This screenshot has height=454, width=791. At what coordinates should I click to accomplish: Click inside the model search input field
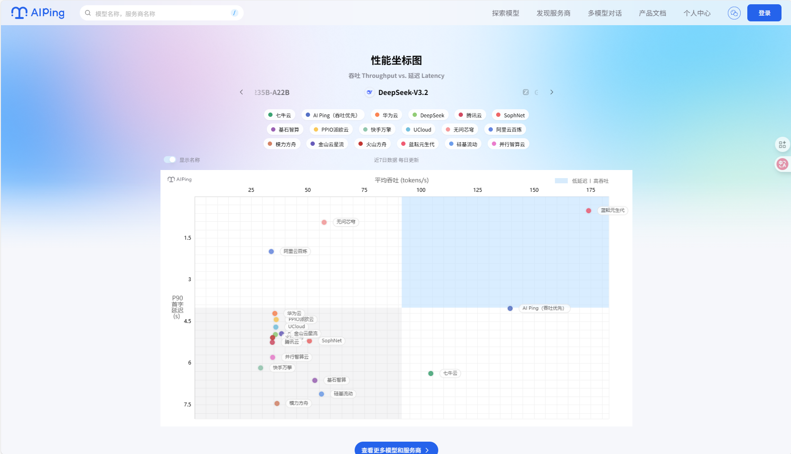(x=157, y=13)
